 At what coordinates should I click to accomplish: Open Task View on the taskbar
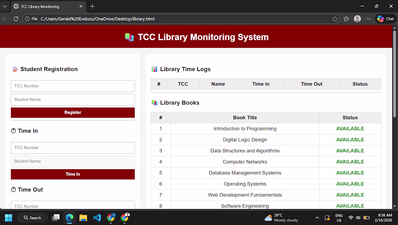click(x=56, y=218)
